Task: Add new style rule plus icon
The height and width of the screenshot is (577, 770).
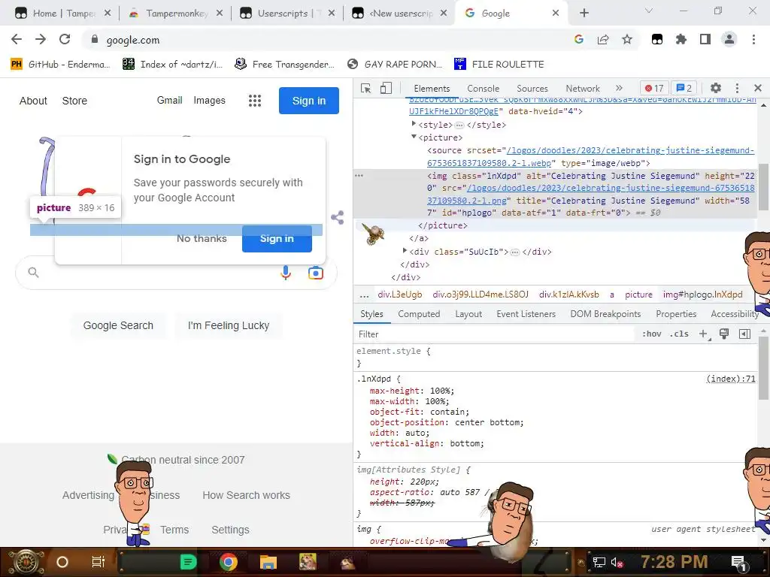Action: click(x=704, y=334)
